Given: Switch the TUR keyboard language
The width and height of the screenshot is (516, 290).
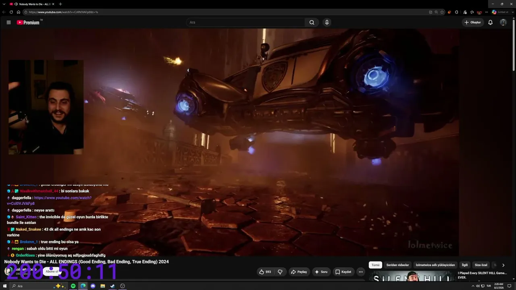Looking at the screenshot, I should (x=489, y=286).
